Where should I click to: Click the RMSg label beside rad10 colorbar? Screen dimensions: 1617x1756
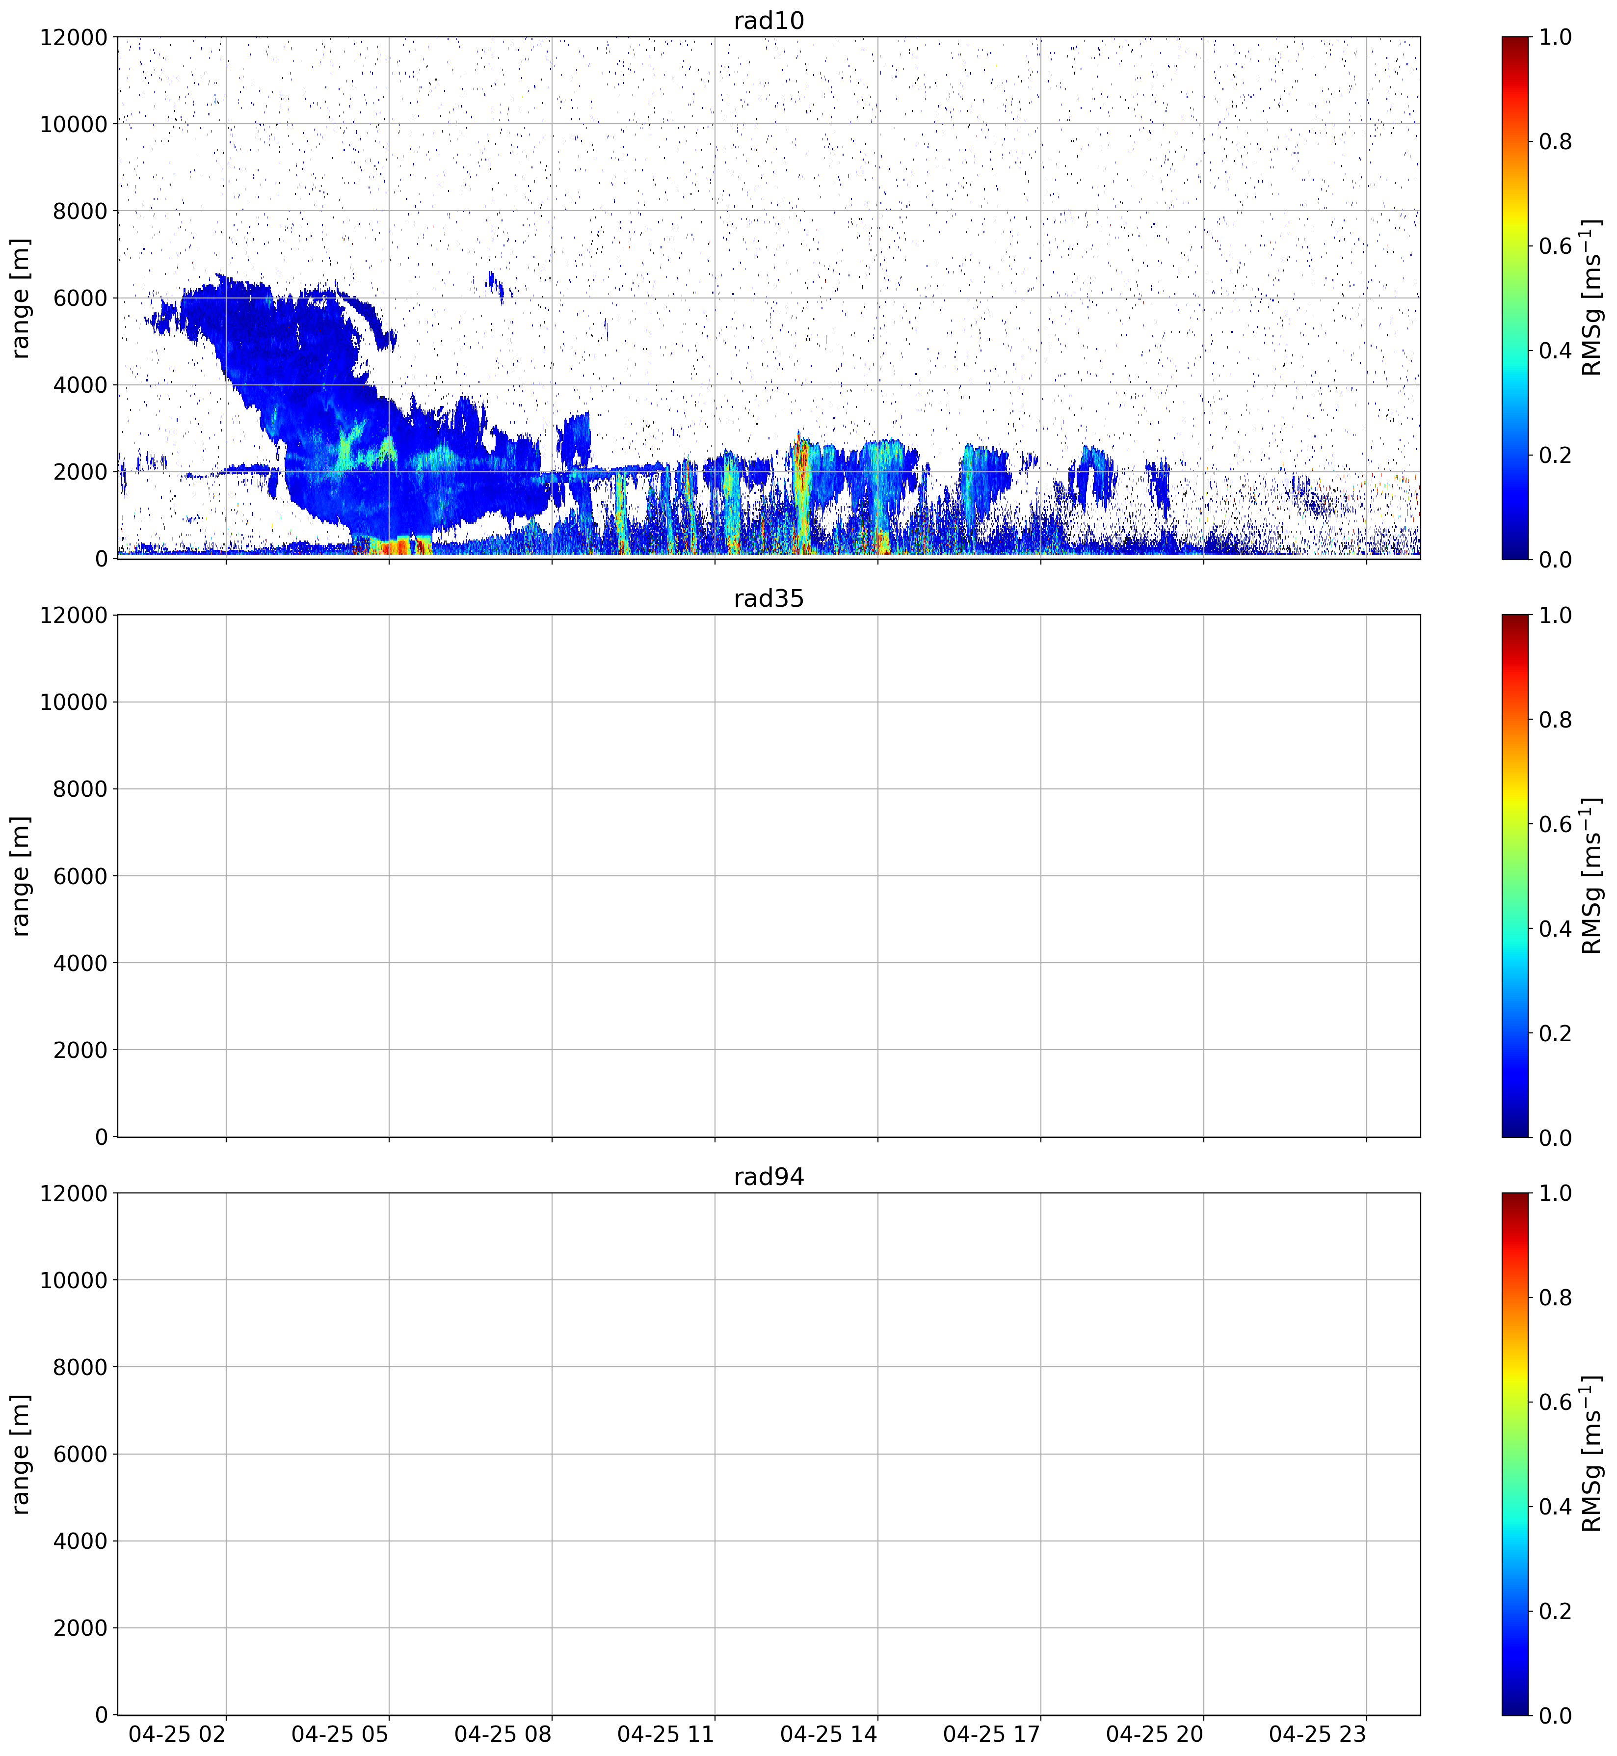point(1592,297)
